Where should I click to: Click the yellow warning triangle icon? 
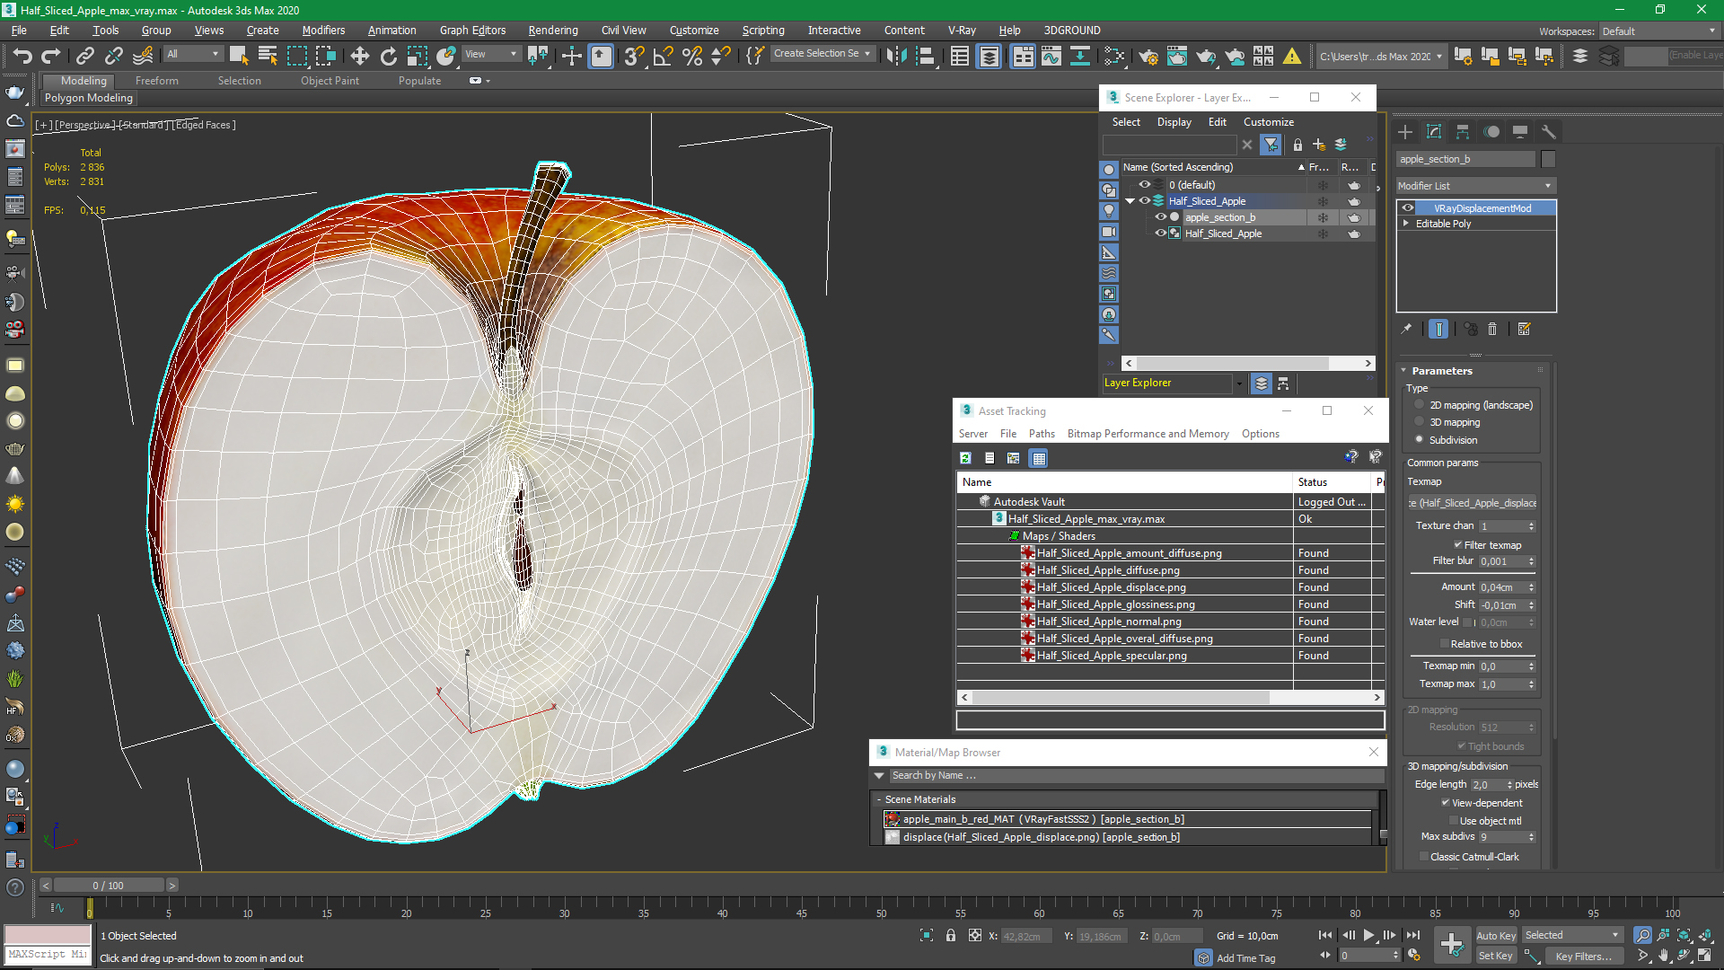coord(1291,56)
